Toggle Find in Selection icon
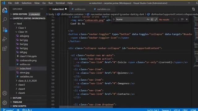Image resolution: width=198 pixels, height=111 pixels. coord(182,19)
